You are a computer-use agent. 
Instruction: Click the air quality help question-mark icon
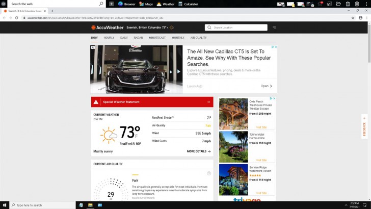point(209,173)
